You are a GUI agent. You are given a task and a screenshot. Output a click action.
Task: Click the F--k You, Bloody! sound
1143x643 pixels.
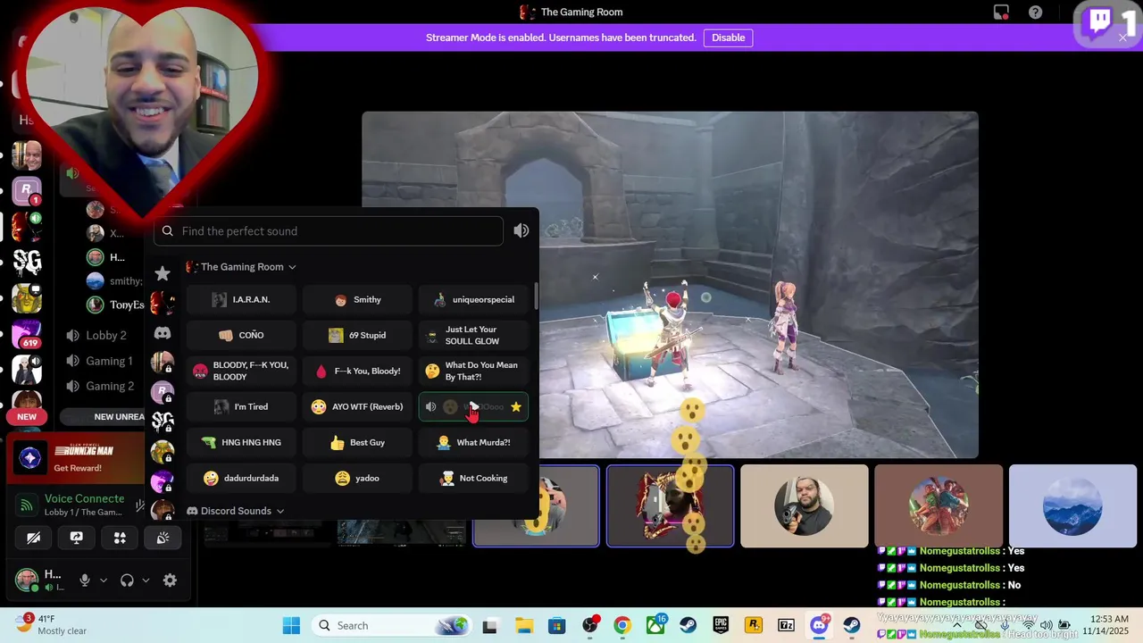(357, 371)
